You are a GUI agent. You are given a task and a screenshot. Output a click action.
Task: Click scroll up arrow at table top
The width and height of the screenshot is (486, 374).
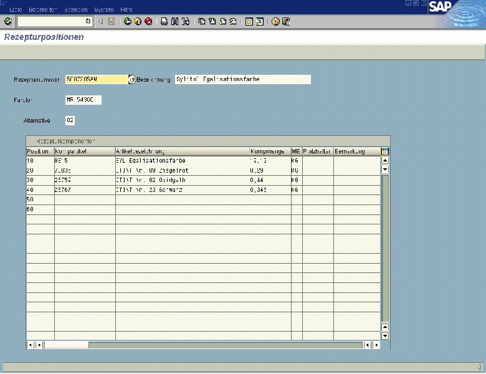(x=385, y=160)
